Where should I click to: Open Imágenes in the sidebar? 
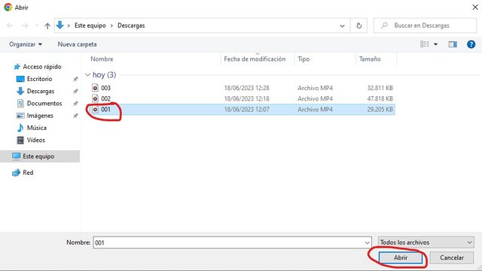tap(40, 116)
